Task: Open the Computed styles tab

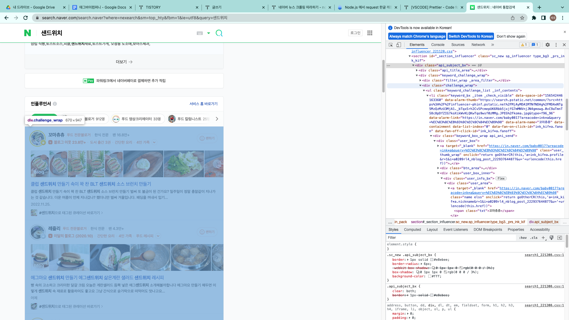Action: [x=412, y=230]
